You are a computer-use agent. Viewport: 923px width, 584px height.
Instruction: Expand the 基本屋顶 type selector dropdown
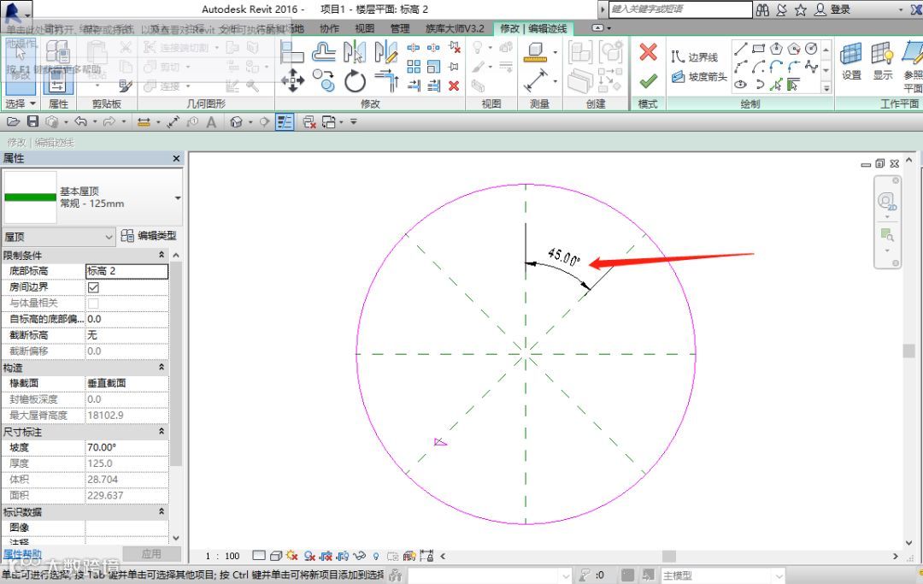coord(178,198)
